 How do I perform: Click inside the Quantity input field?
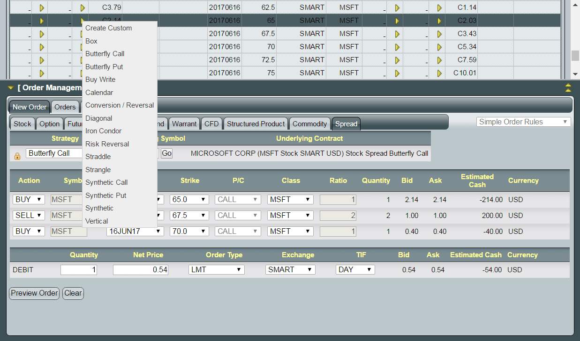click(78, 269)
